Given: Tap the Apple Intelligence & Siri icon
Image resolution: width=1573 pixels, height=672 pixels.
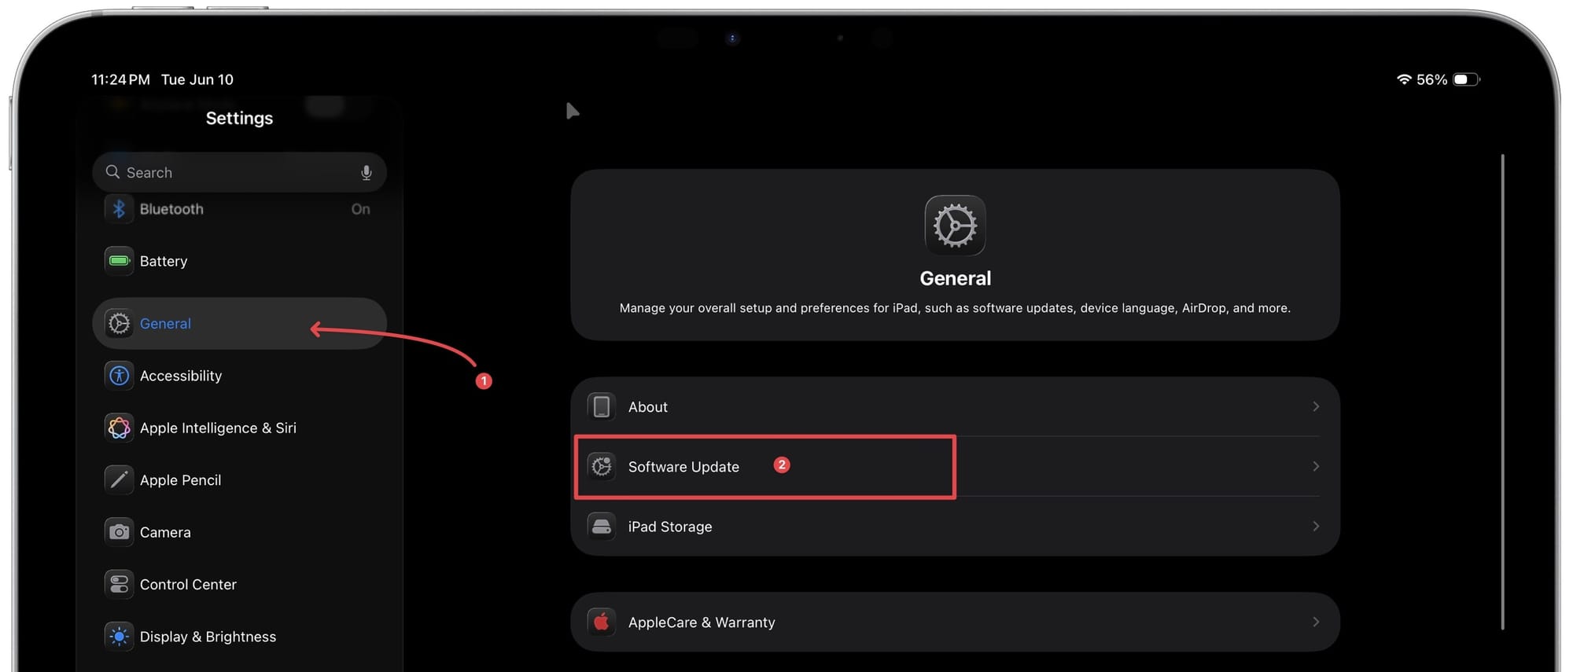Looking at the screenshot, I should point(119,428).
